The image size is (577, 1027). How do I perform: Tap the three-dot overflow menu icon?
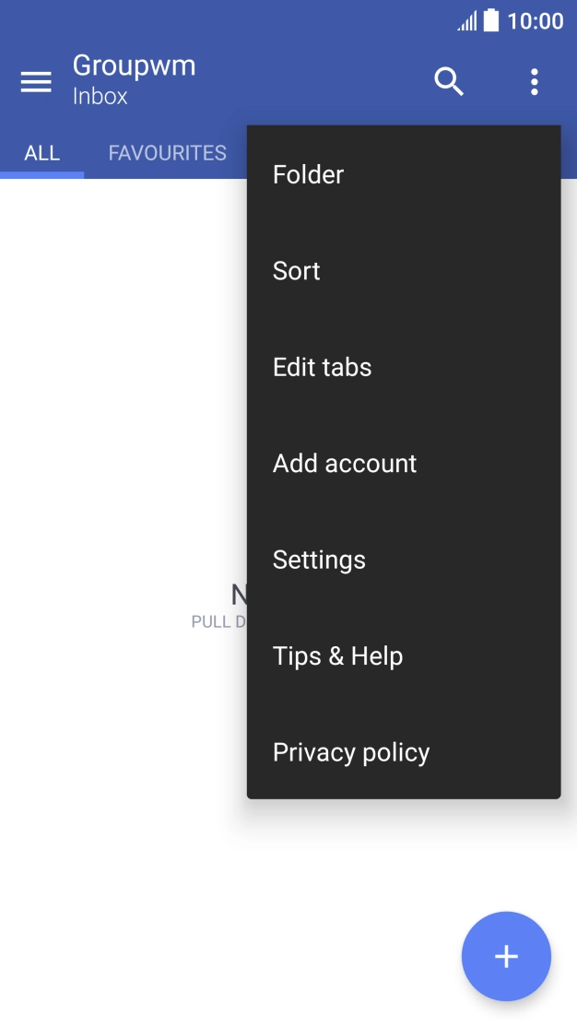pos(534,81)
